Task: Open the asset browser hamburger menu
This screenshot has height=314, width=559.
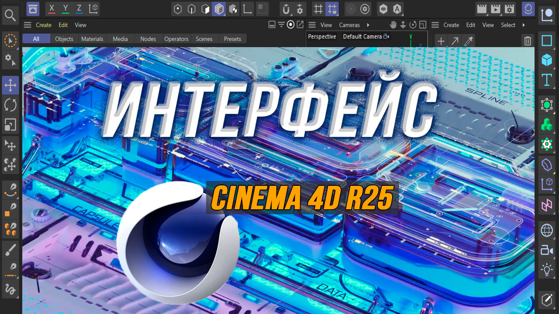Action: [28, 25]
